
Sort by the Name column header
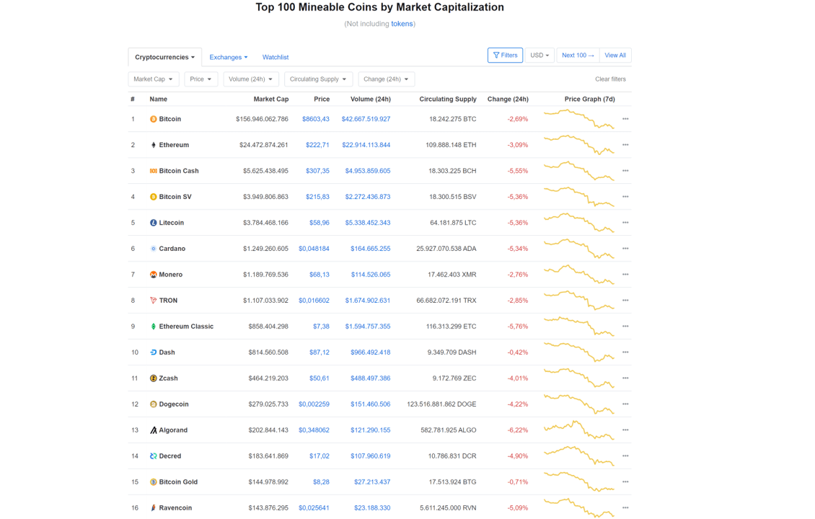click(159, 99)
